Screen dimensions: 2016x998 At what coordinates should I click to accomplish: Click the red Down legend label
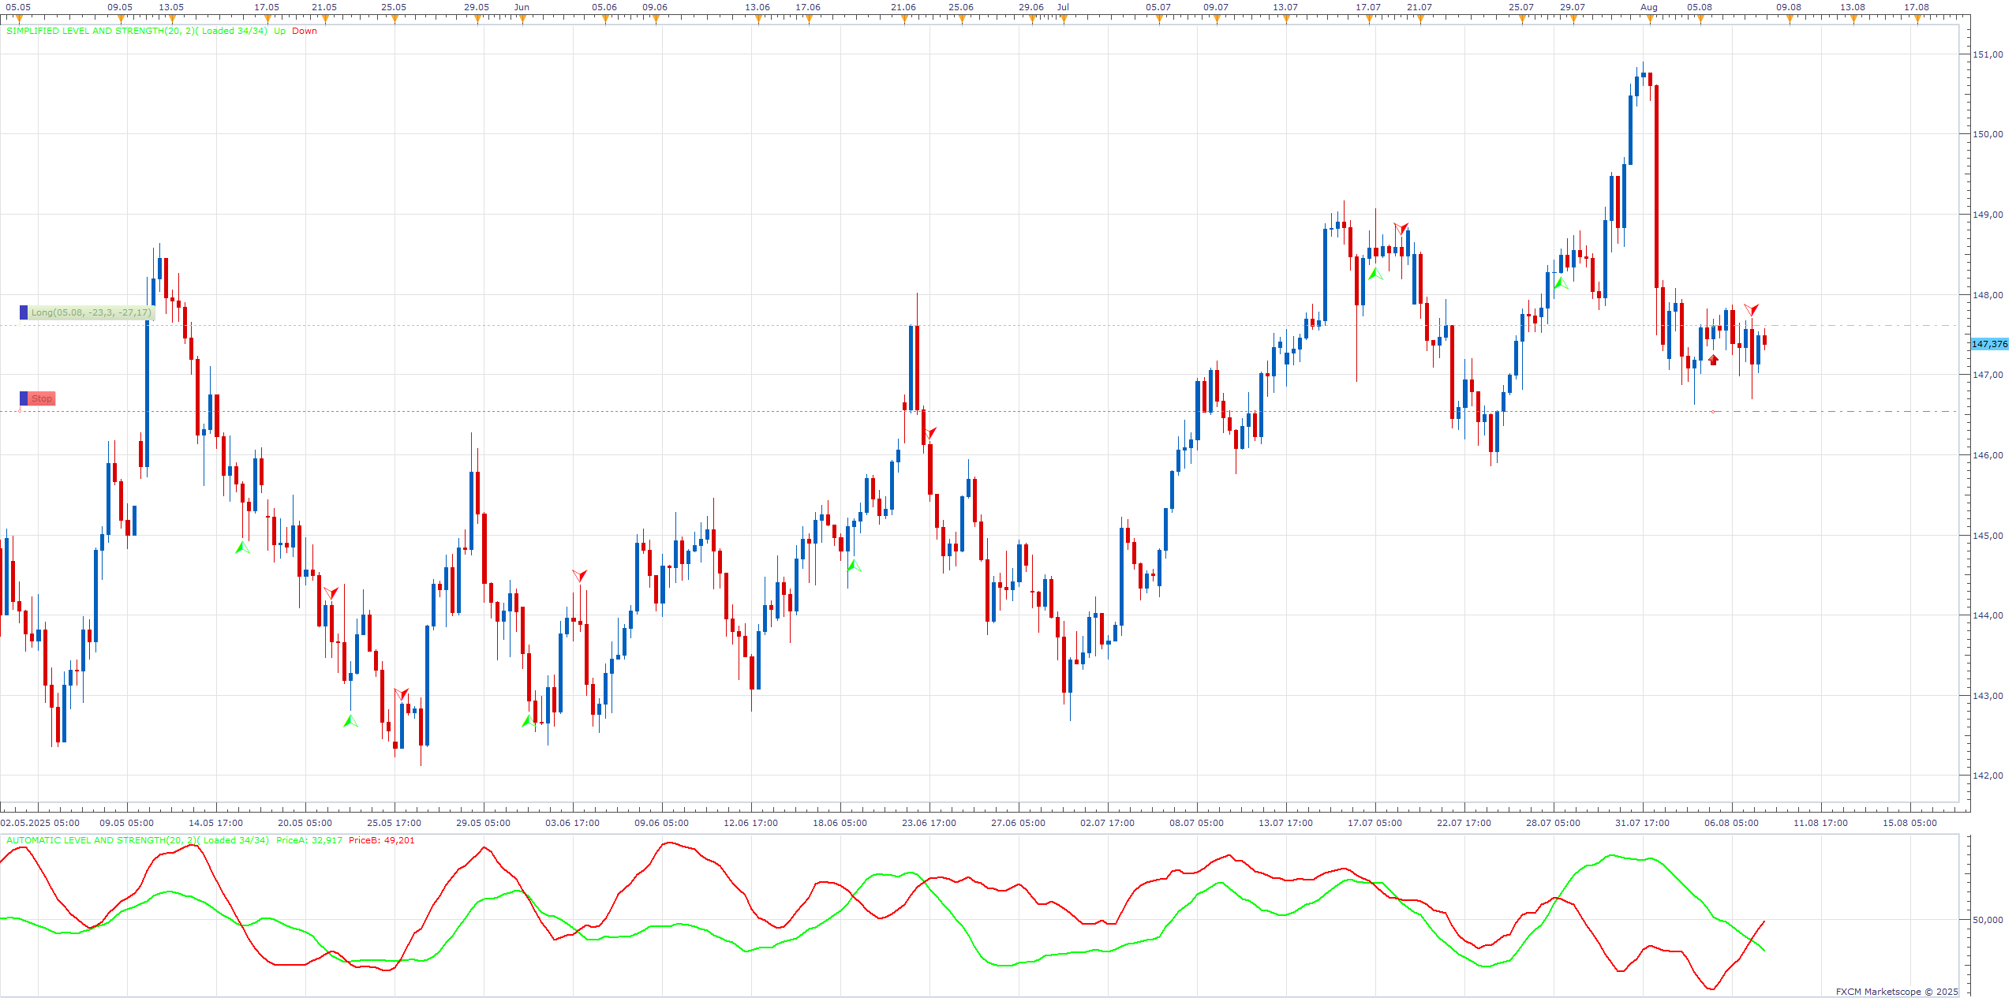point(305,31)
